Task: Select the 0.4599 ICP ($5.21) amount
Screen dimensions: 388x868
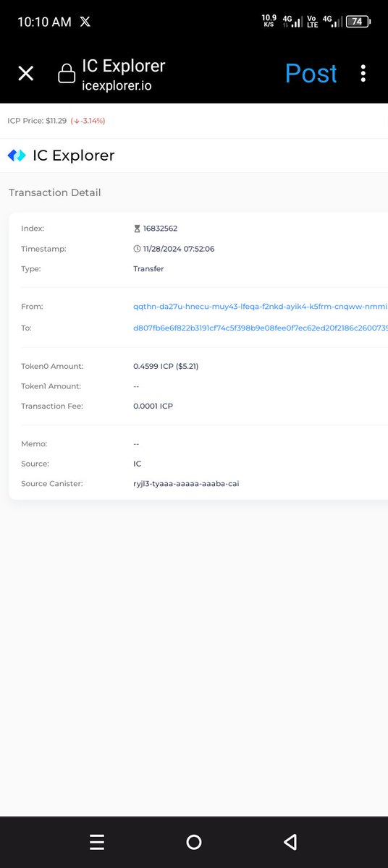Action: (166, 366)
